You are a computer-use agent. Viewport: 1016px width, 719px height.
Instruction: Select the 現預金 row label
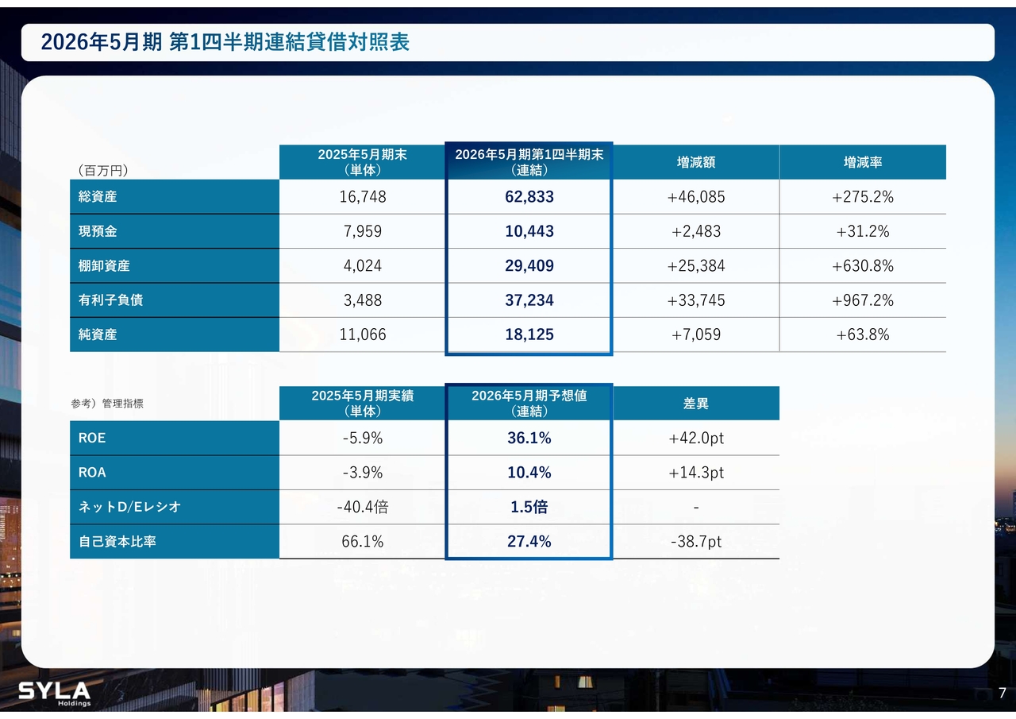pos(98,231)
